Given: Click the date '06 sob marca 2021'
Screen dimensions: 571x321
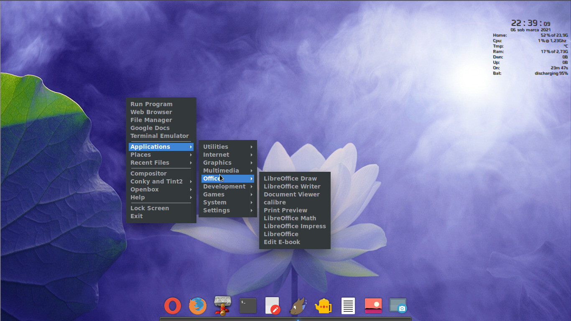Looking at the screenshot, I should [x=530, y=30].
